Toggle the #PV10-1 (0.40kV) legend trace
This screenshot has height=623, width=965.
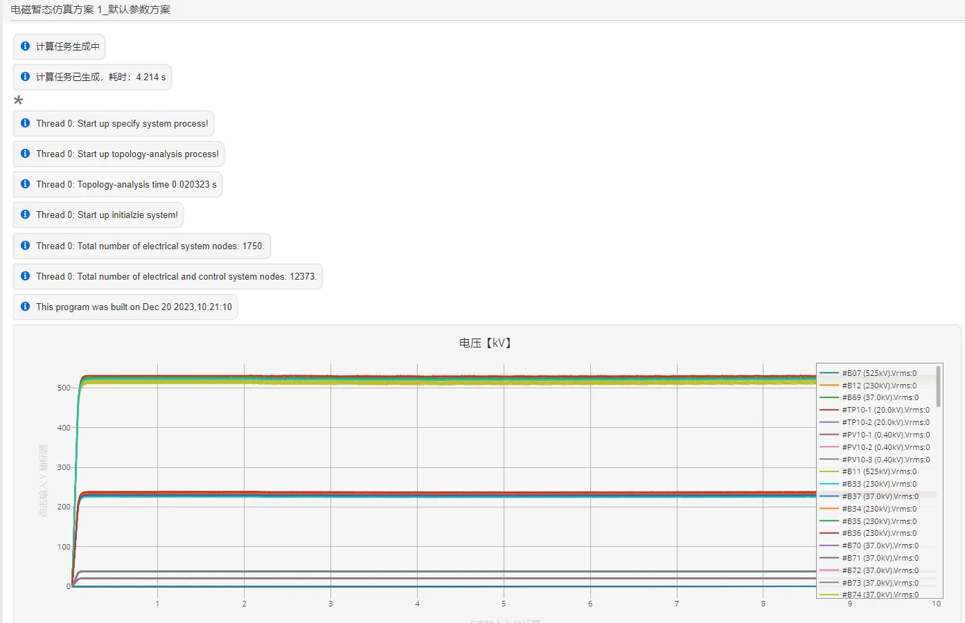click(x=874, y=435)
